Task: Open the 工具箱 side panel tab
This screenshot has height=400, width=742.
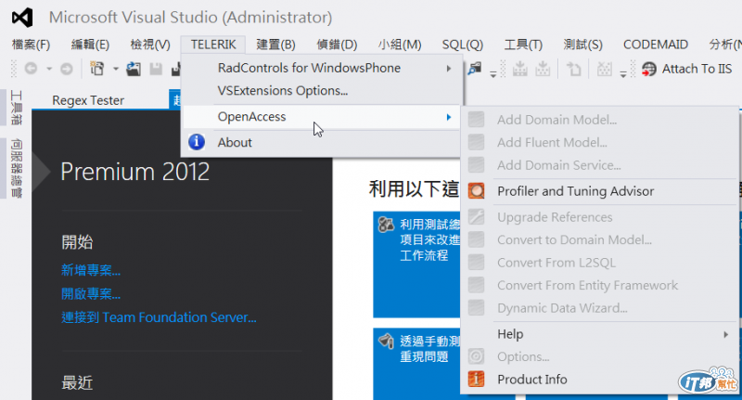Action: click(16, 108)
